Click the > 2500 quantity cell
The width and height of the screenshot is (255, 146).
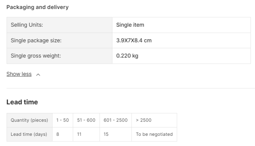click(154, 120)
